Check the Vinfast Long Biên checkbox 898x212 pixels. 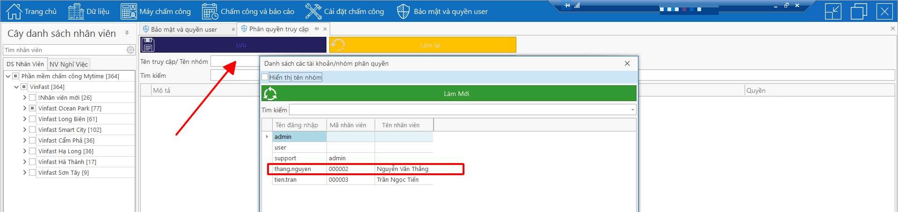tap(32, 119)
